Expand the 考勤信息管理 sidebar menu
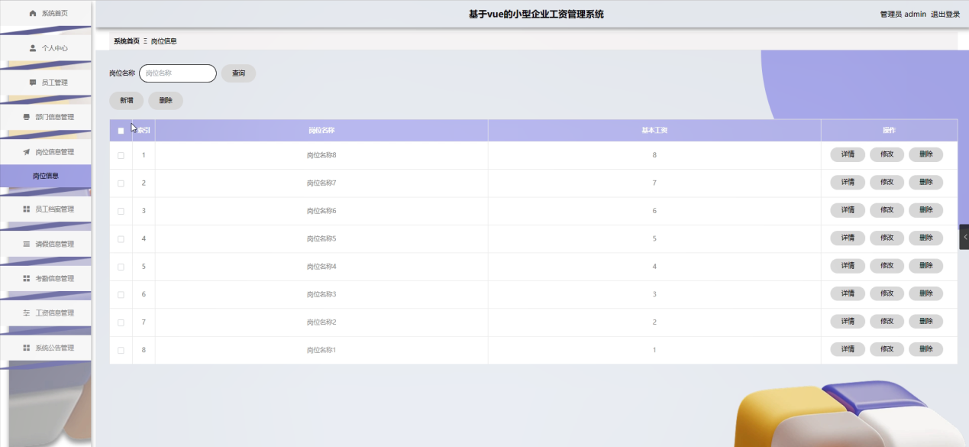969x447 pixels. pyautogui.click(x=53, y=279)
